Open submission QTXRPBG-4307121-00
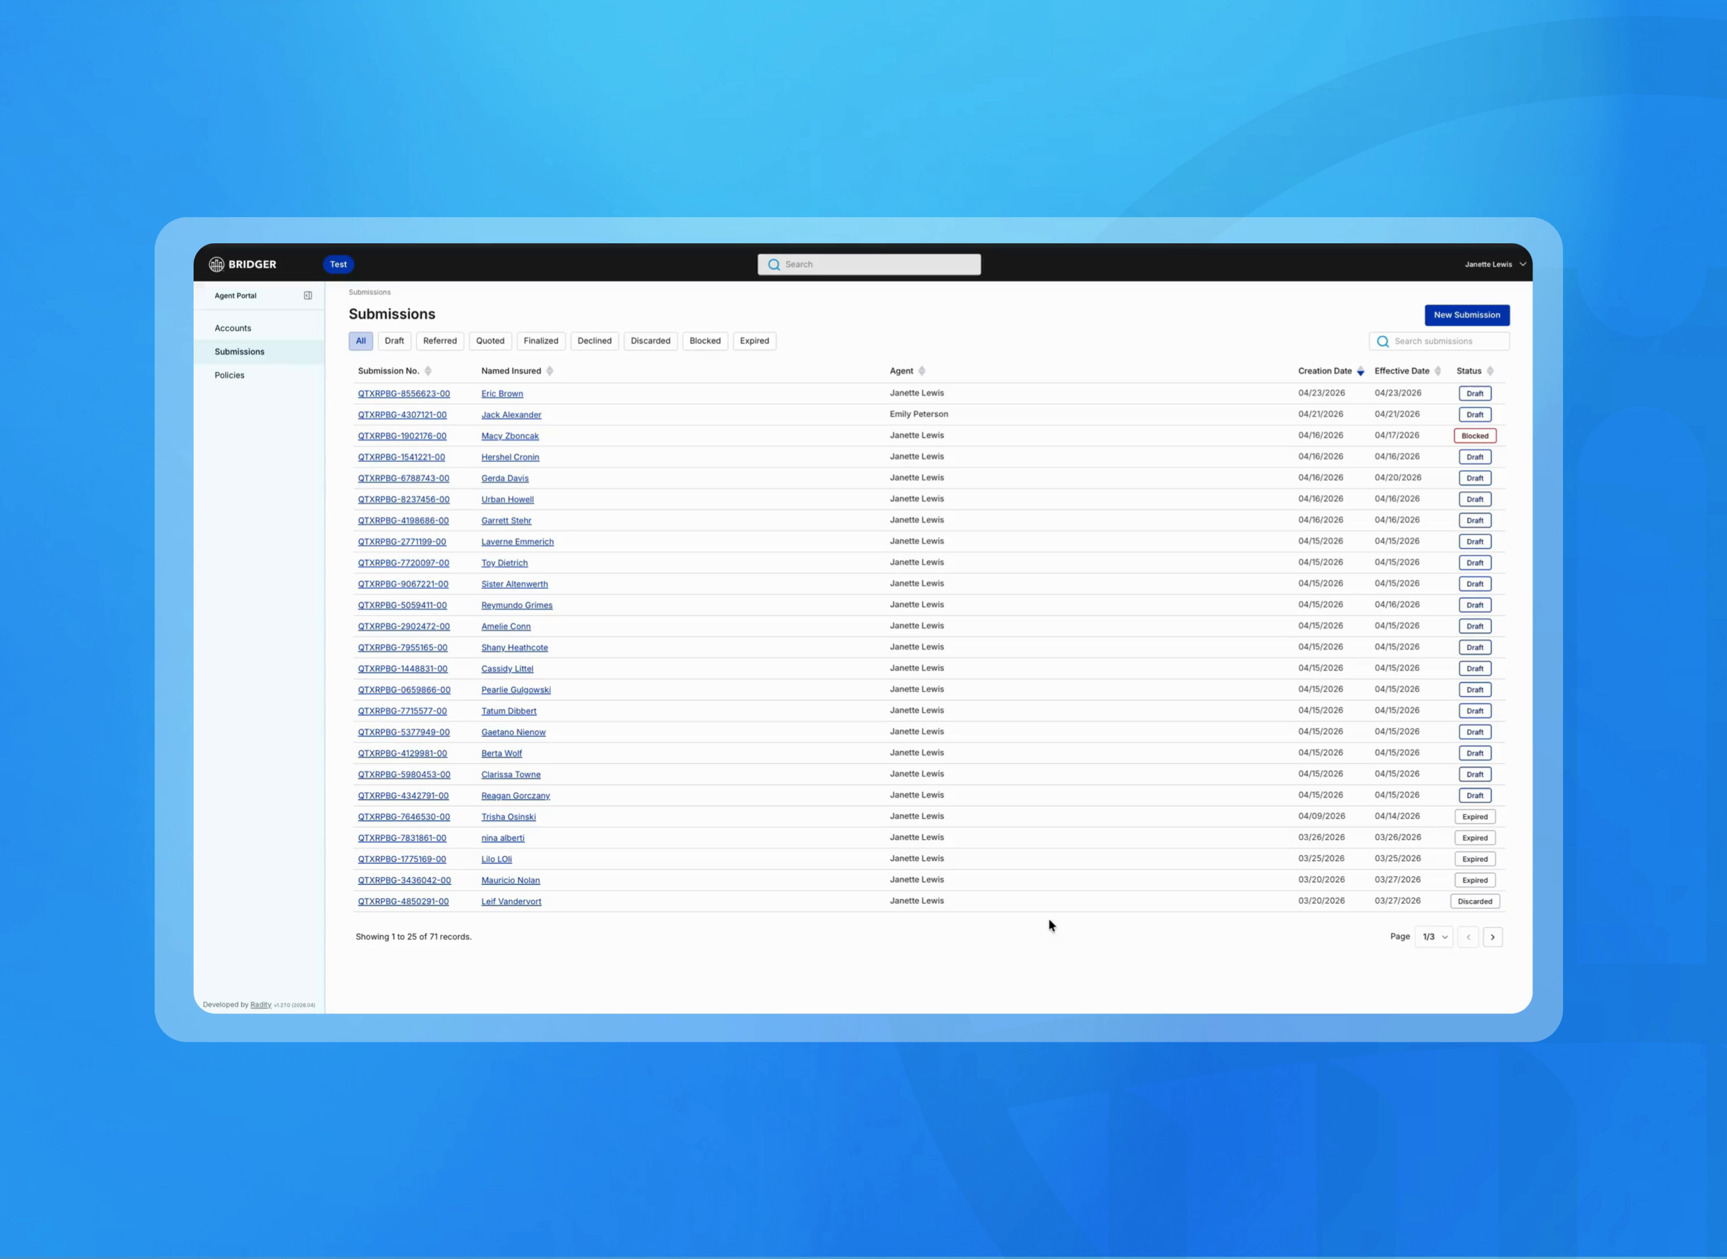This screenshot has height=1259, width=1727. [403, 415]
